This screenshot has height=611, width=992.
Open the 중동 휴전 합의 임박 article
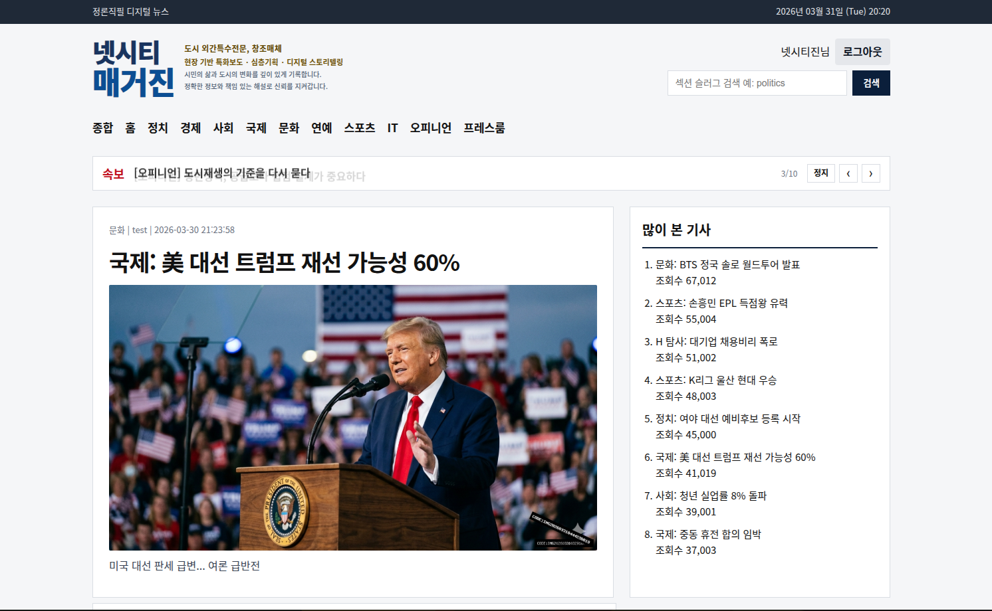[708, 534]
